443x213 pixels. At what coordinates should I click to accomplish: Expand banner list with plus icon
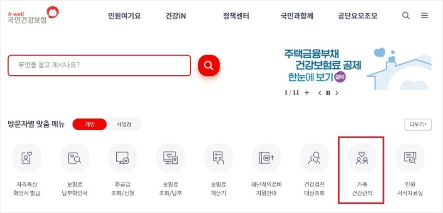(307, 92)
